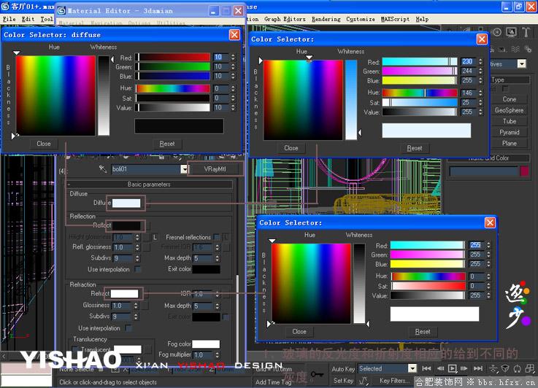Open the primitives category dropdown arrow
This screenshot has width=538, height=388.
point(521,63)
